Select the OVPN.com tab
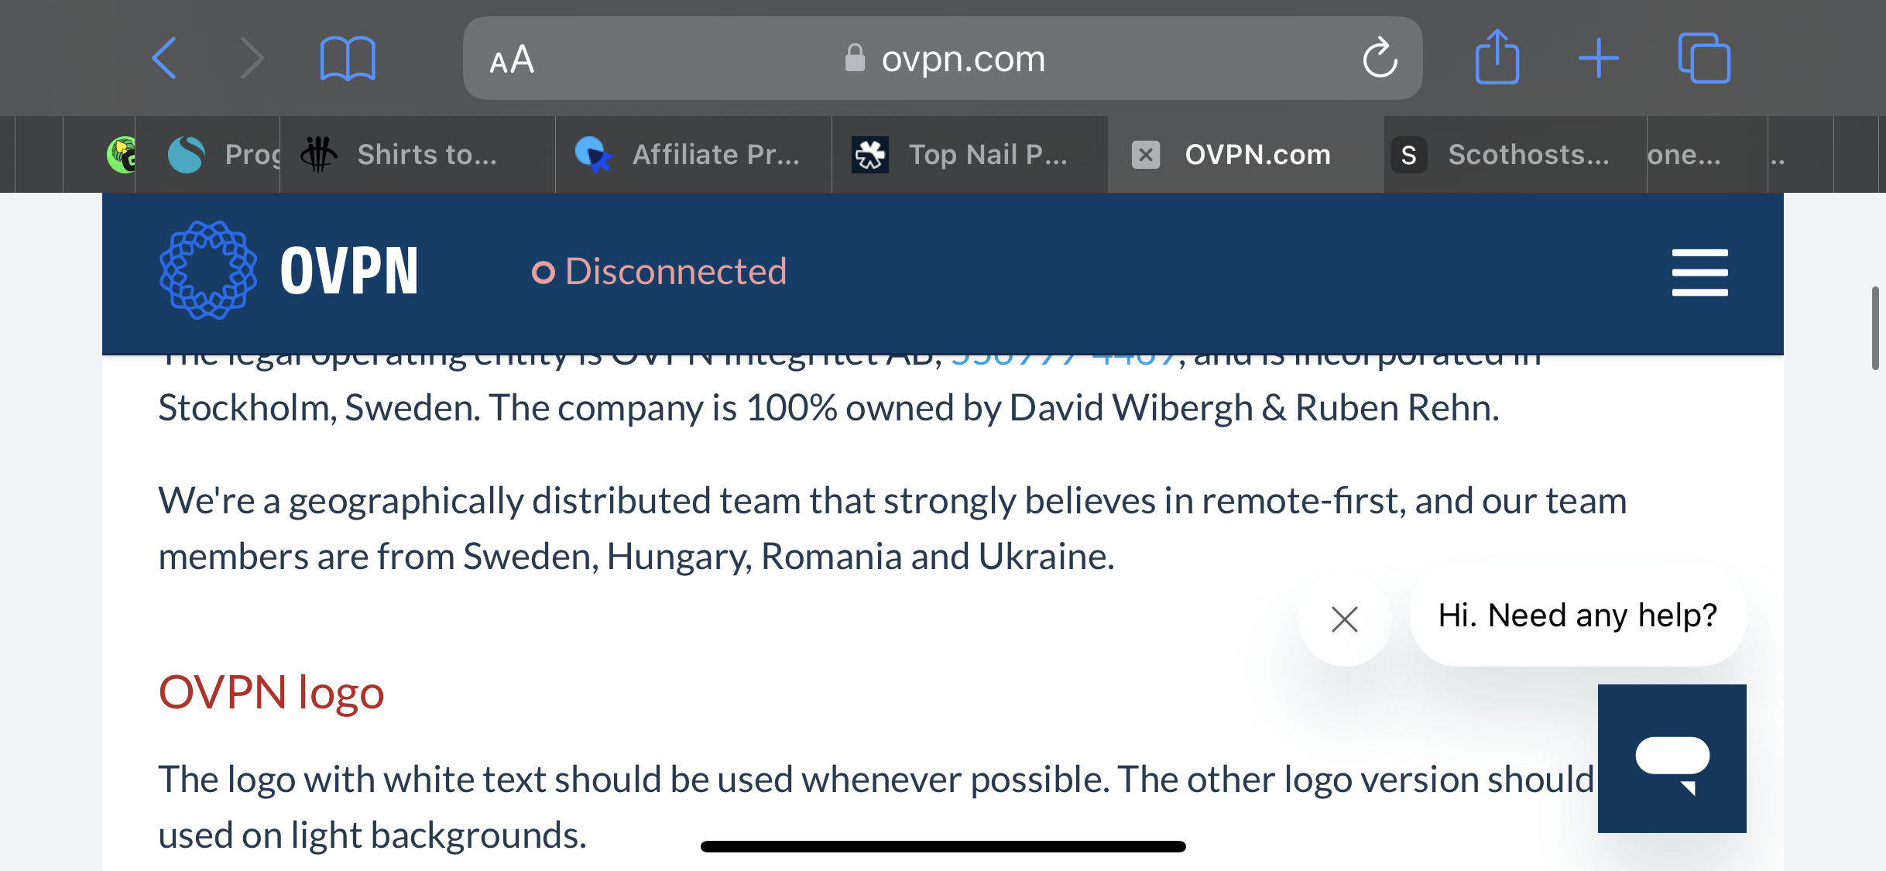Screen dimensions: 1886x871 [x=1246, y=155]
